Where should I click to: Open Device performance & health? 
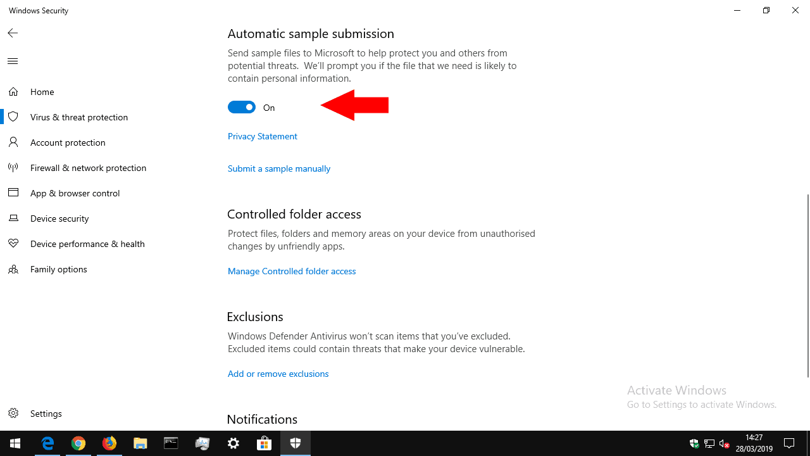point(87,244)
